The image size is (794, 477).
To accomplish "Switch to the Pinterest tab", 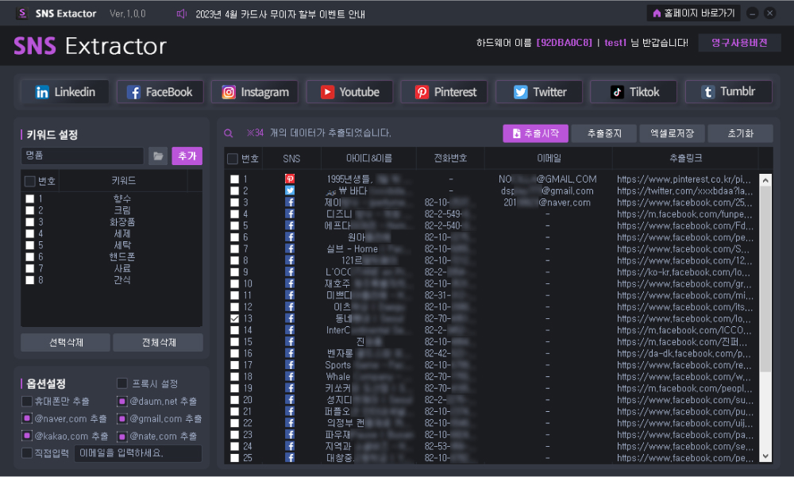I will (x=444, y=91).
